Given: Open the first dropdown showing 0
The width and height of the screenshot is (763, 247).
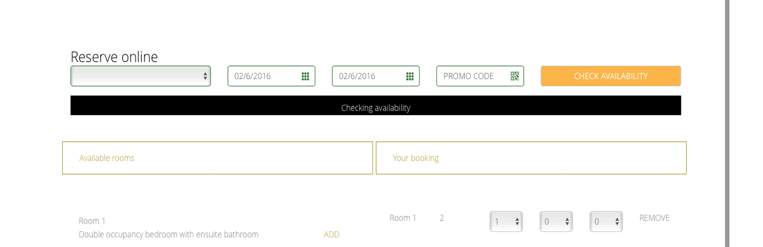Looking at the screenshot, I should [556, 221].
